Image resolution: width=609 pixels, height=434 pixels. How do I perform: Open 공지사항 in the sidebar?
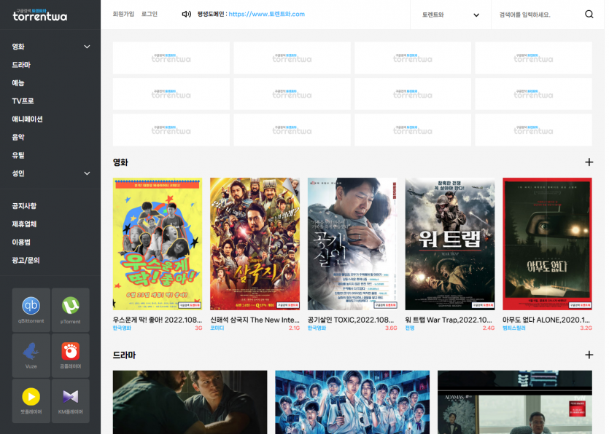[x=24, y=206]
